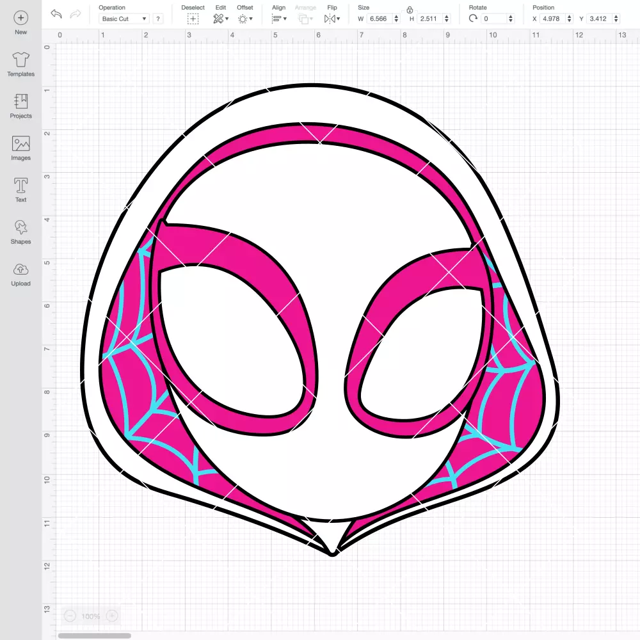Open the Projects panel
Screen dimensions: 640x640
click(21, 106)
